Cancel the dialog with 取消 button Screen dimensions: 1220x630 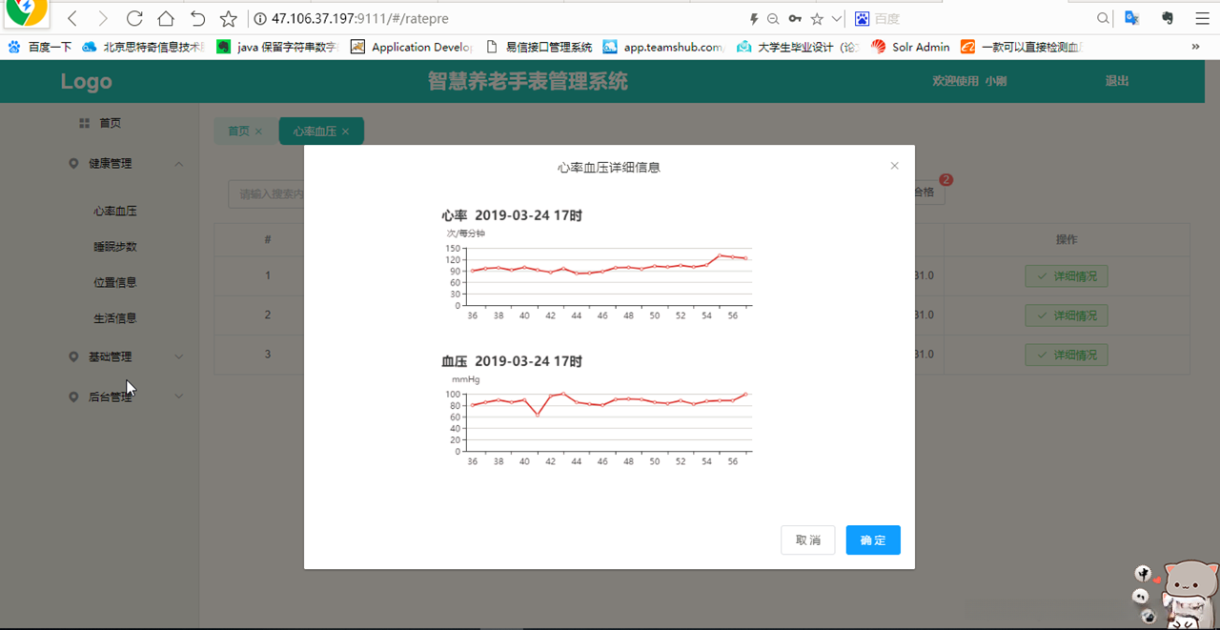point(807,539)
